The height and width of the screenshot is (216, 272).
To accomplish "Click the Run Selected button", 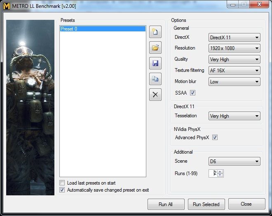I will pos(206,204).
